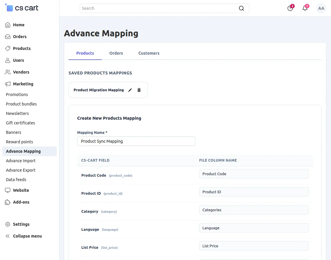This screenshot has height=260, width=331.
Task: Go to Advance Import
Action: tap(21, 161)
